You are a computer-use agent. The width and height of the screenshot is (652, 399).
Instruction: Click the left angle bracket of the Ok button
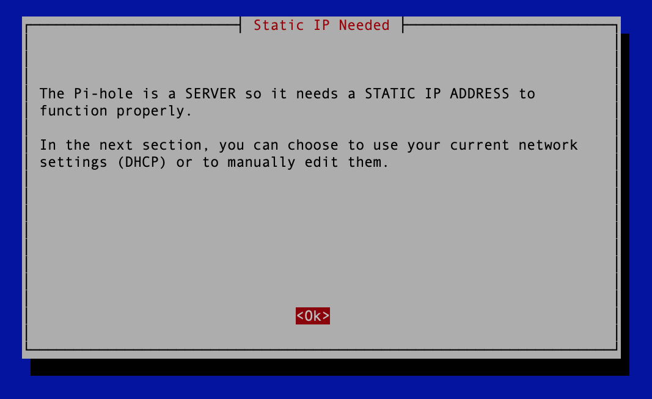(300, 316)
